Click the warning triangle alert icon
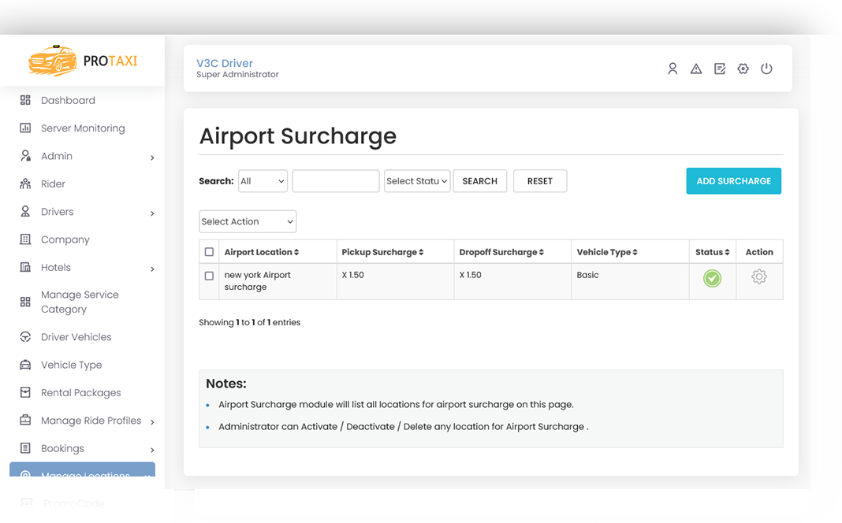 (x=696, y=69)
